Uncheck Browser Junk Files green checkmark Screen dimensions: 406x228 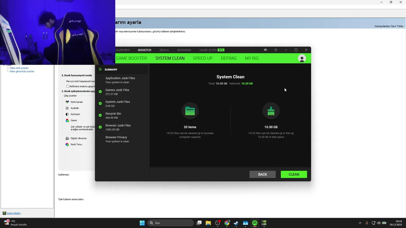(100, 127)
